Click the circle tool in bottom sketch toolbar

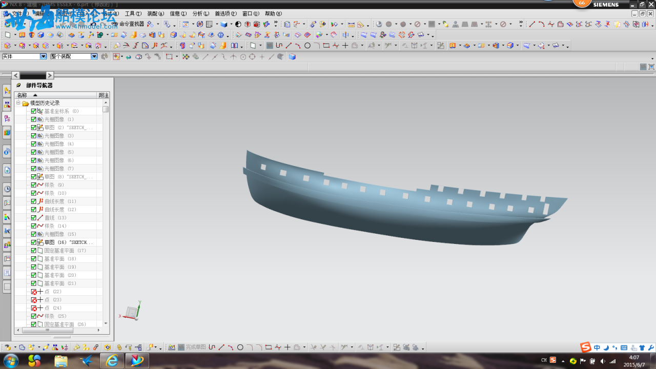point(240,347)
